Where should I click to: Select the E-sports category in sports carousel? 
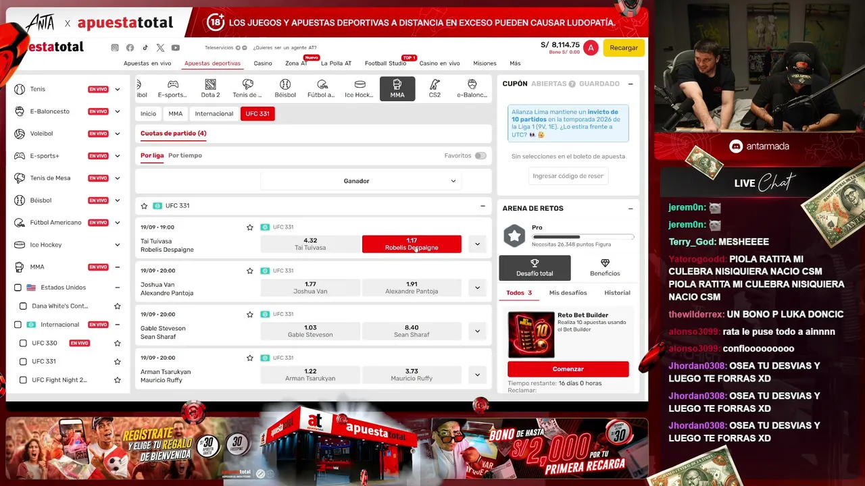pyautogui.click(x=172, y=88)
